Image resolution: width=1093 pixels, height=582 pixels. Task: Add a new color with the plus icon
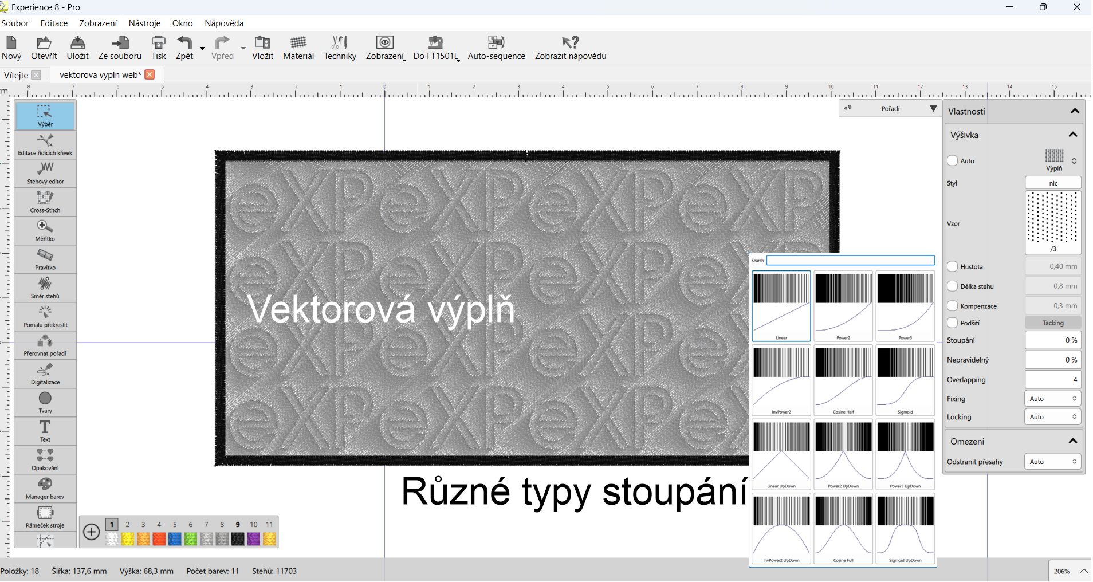91,532
